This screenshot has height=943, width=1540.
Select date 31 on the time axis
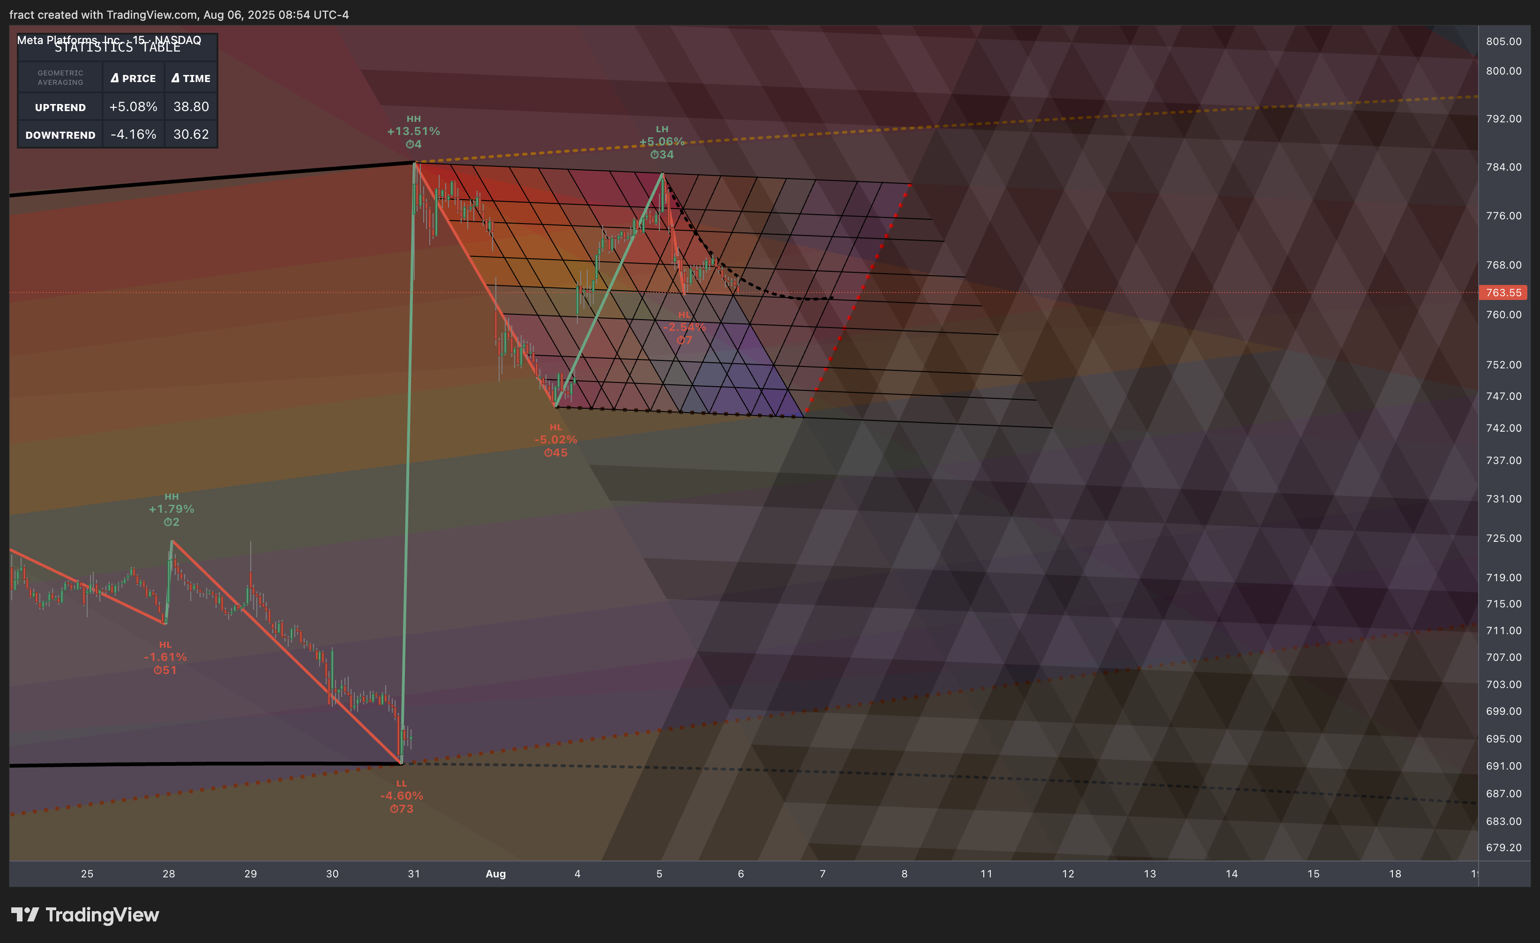(414, 874)
